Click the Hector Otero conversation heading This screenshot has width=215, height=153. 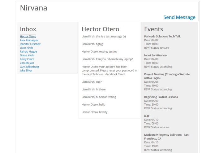pos(100,29)
